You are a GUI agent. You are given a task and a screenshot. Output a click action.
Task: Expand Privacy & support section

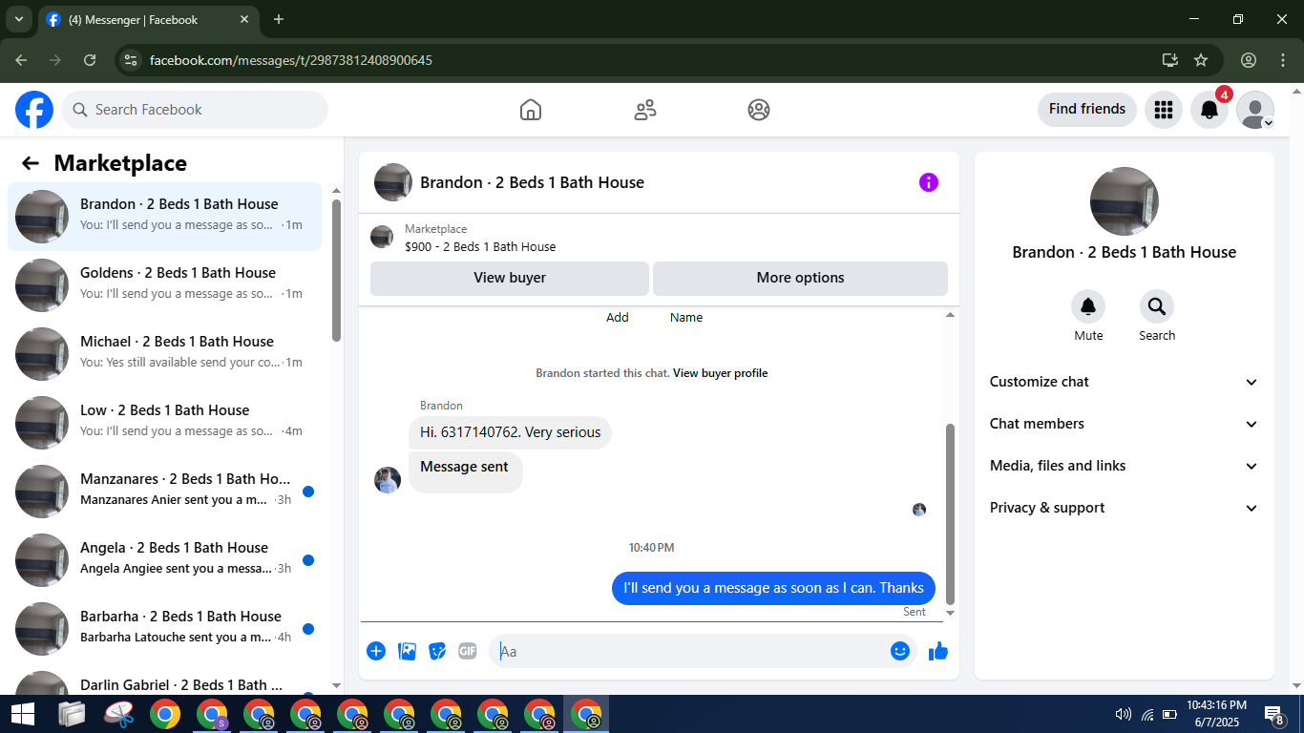1124,508
